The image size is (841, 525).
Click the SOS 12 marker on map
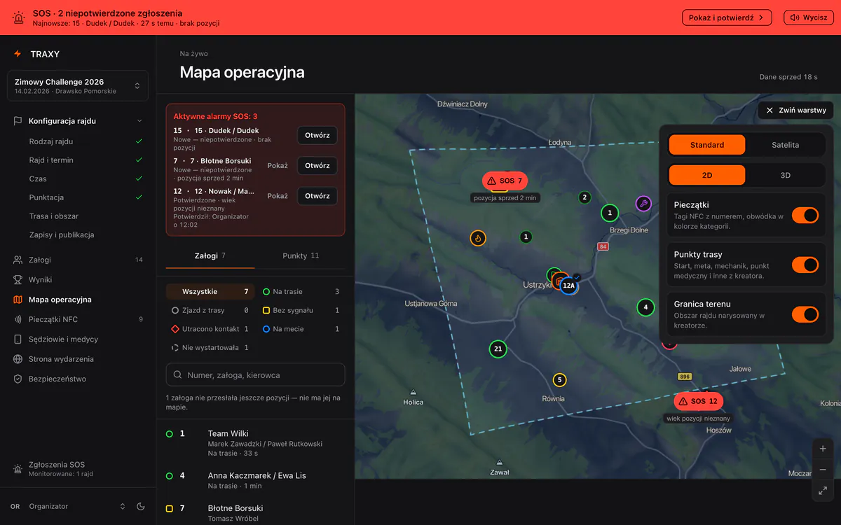coord(698,401)
